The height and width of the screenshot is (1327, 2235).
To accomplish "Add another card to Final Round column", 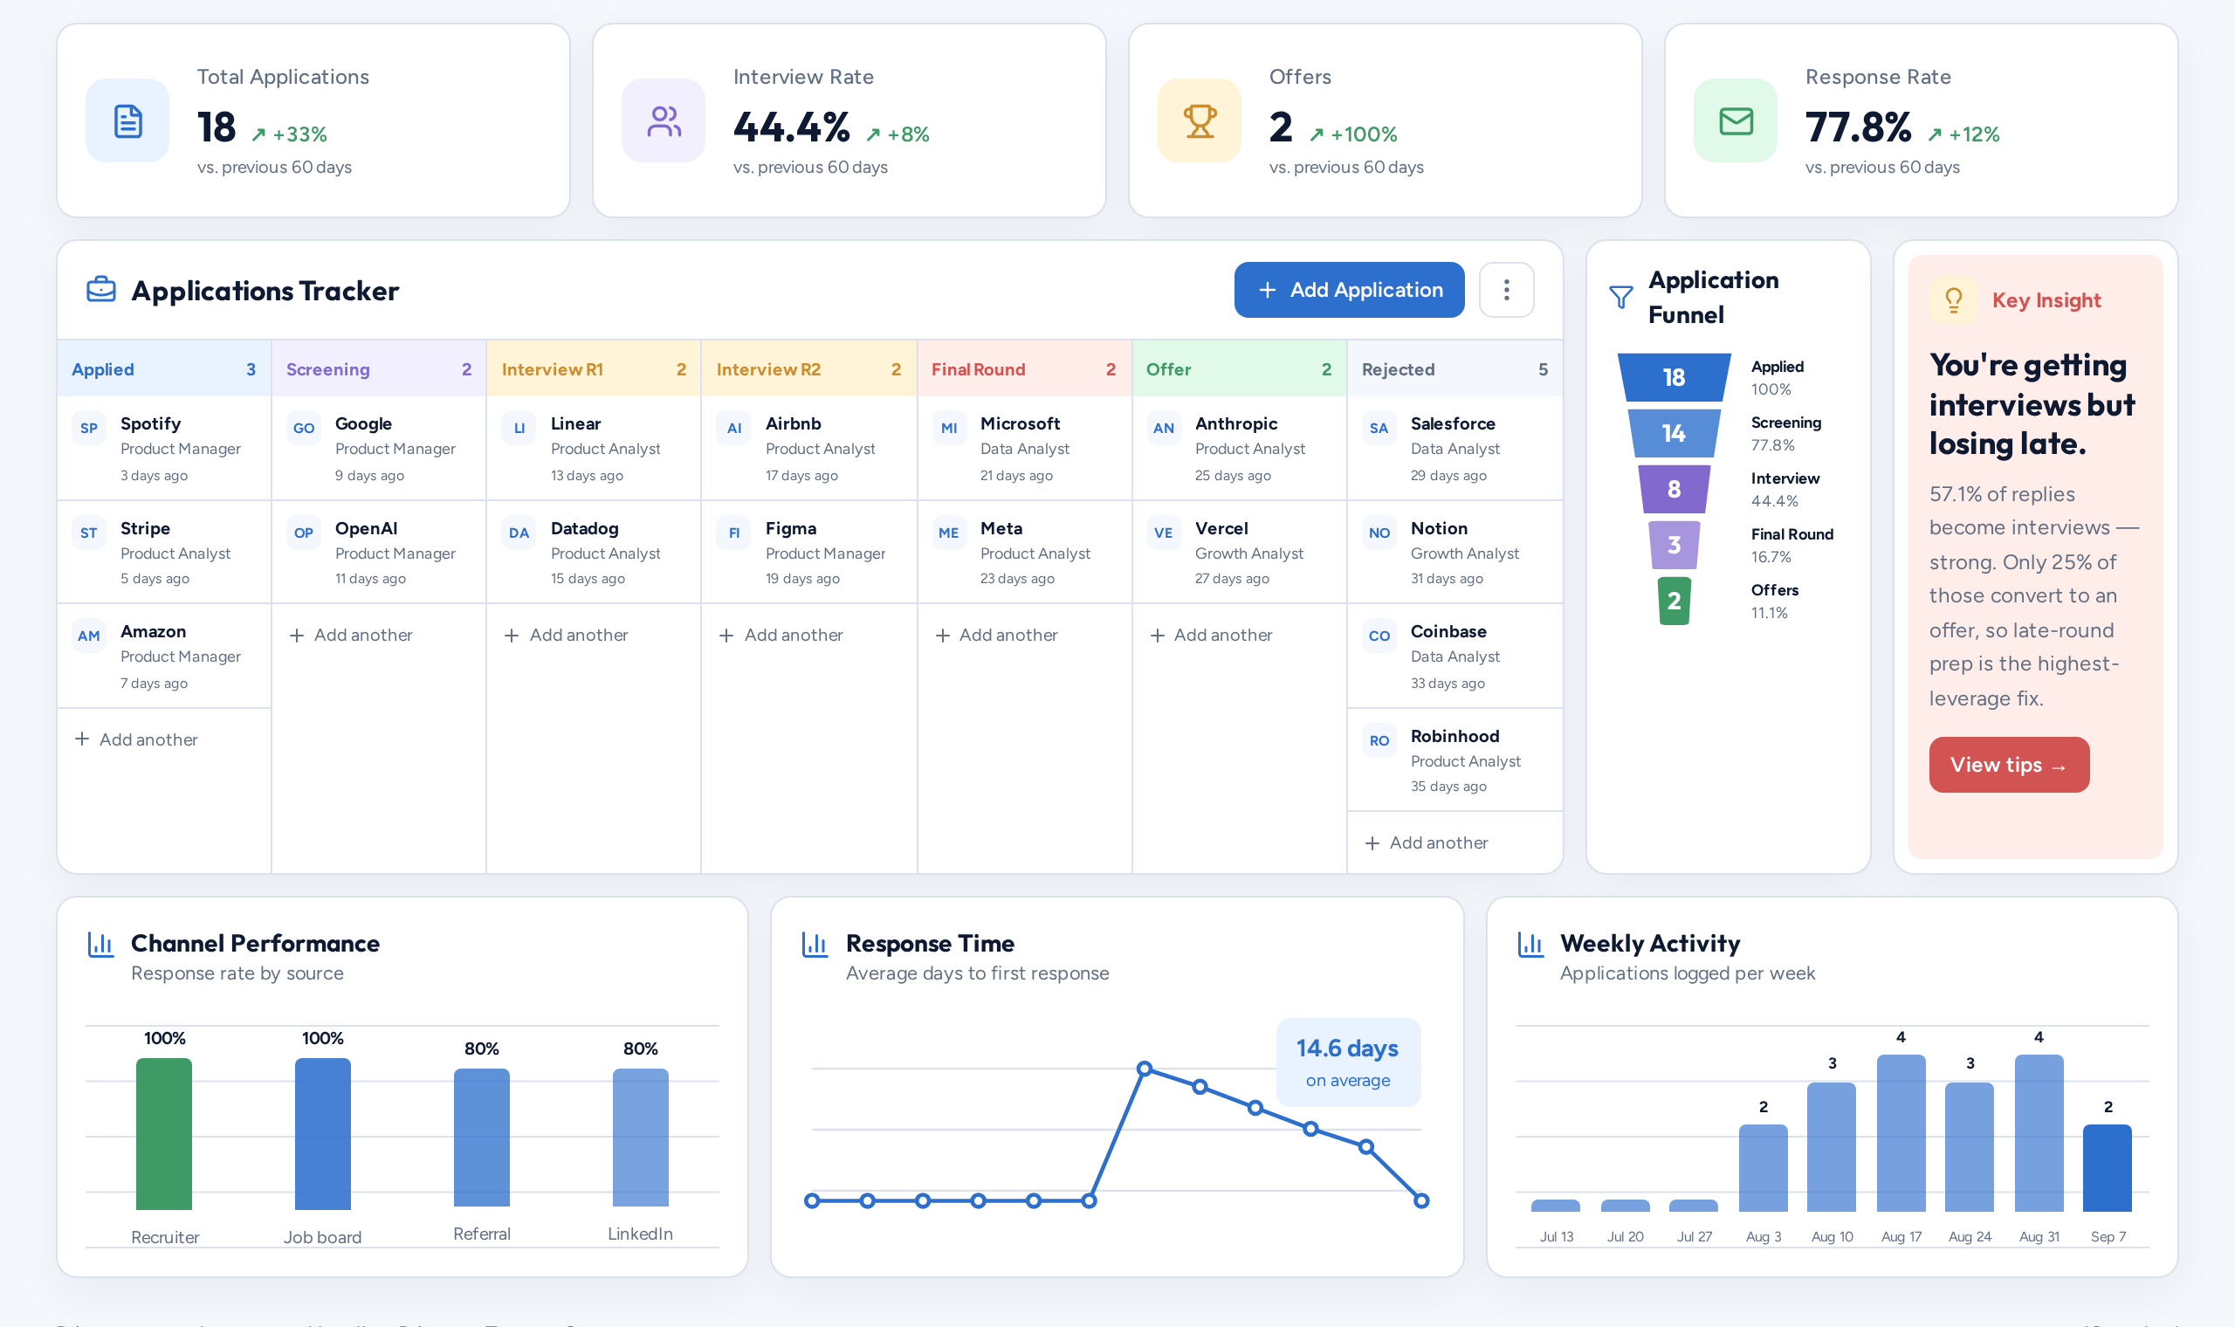I will tap(997, 635).
